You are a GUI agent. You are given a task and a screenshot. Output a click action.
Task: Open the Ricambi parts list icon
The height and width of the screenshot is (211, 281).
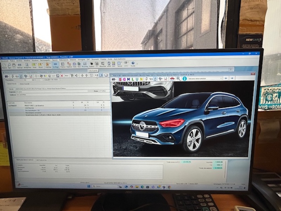pyautogui.click(x=85, y=65)
